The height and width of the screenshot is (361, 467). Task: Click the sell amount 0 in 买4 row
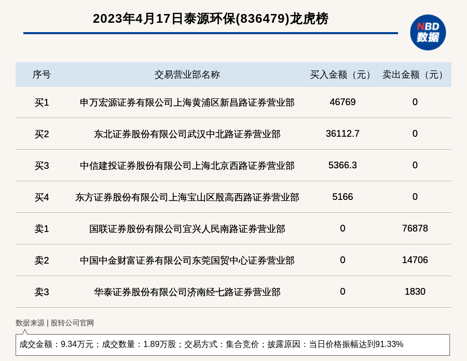tap(415, 197)
